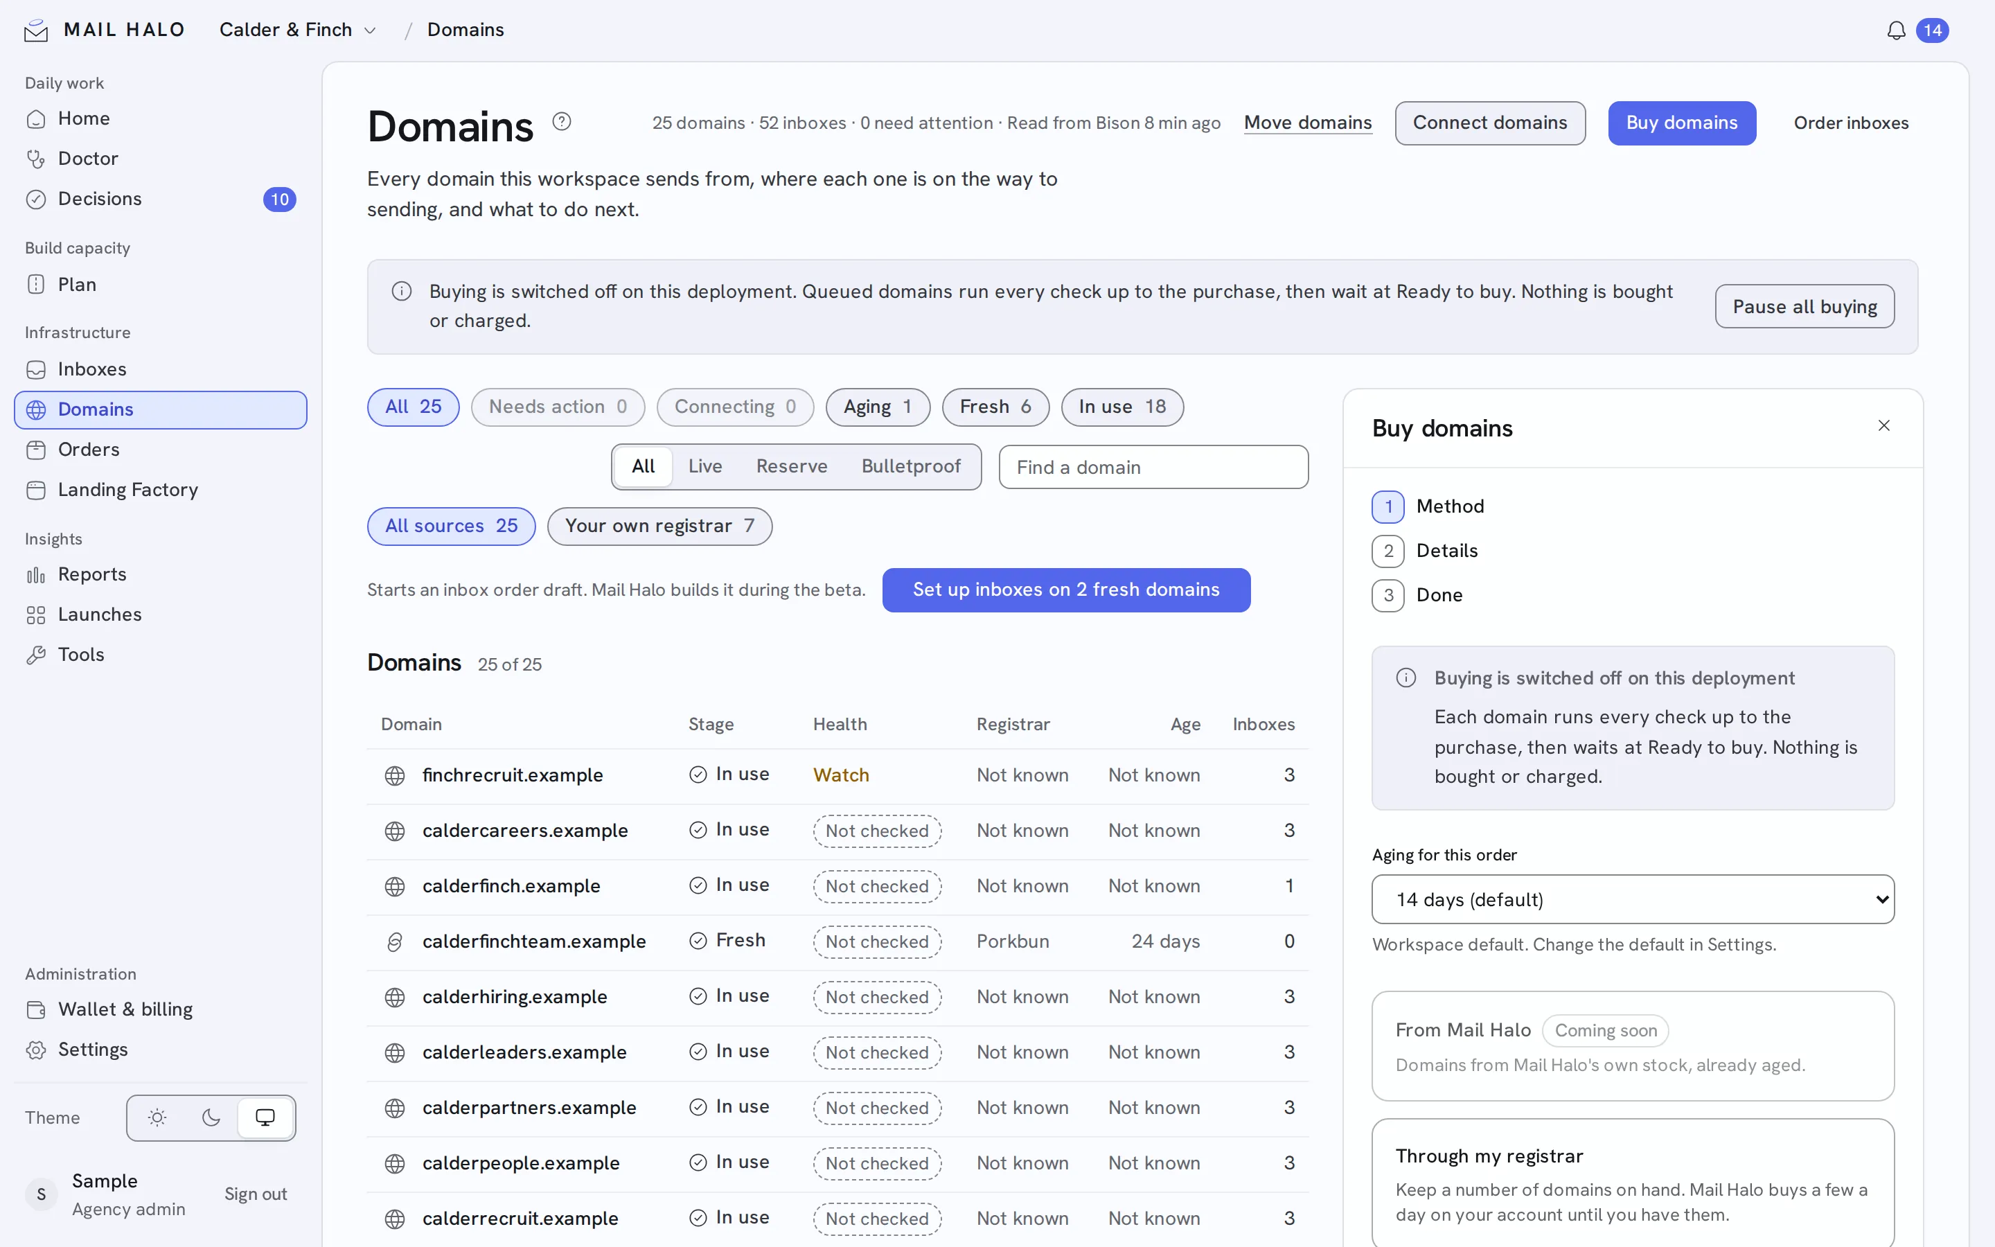Select the In use 18 filter

[1122, 407]
